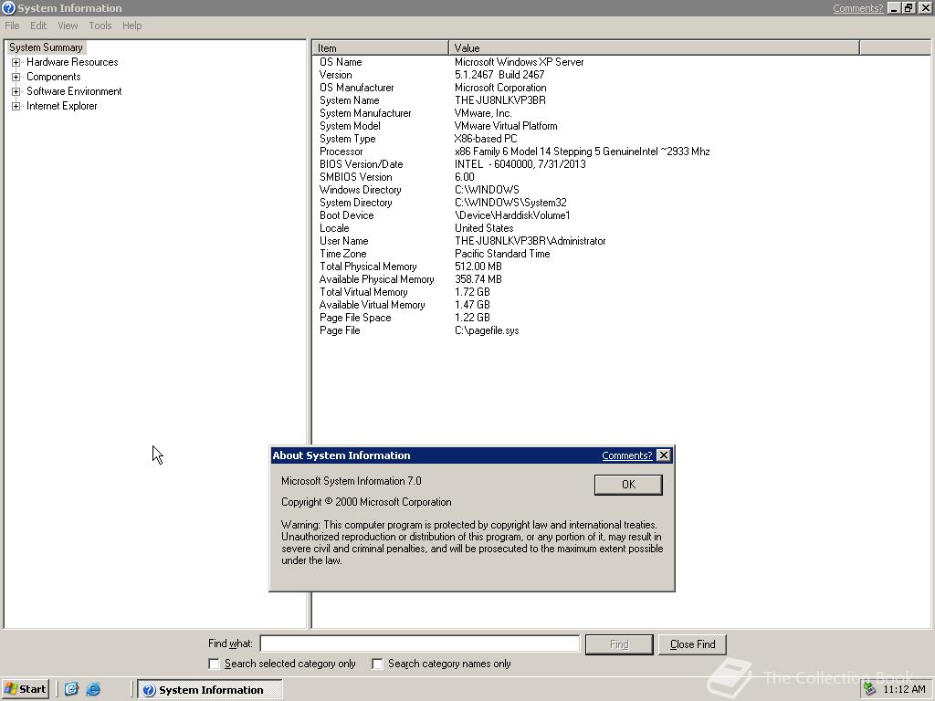Close the About System Information dialog
935x701 pixels.
click(663, 455)
